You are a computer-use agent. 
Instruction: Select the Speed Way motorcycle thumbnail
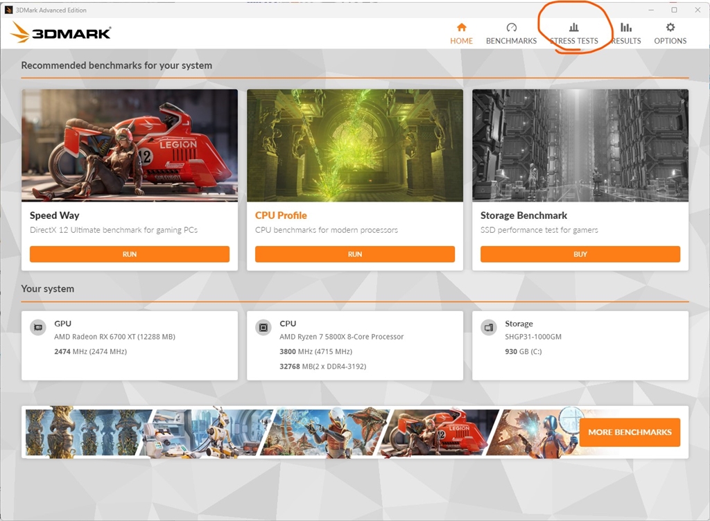tap(130, 145)
